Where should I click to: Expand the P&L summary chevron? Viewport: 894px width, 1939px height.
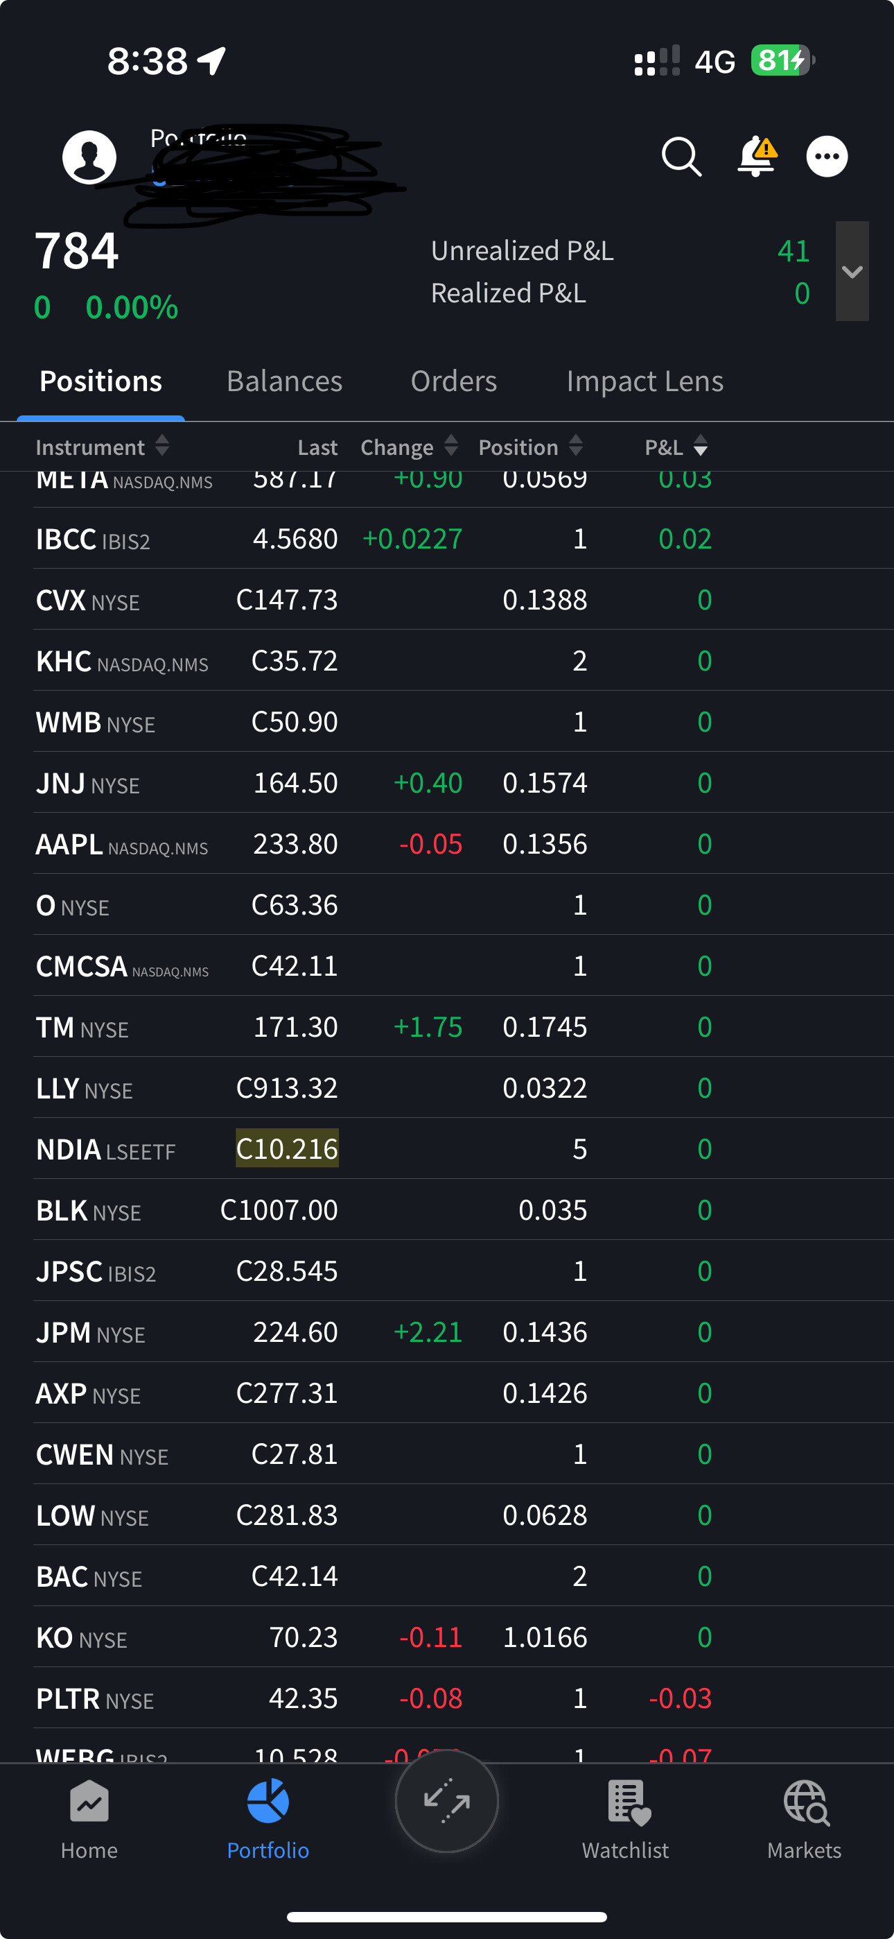(x=852, y=271)
